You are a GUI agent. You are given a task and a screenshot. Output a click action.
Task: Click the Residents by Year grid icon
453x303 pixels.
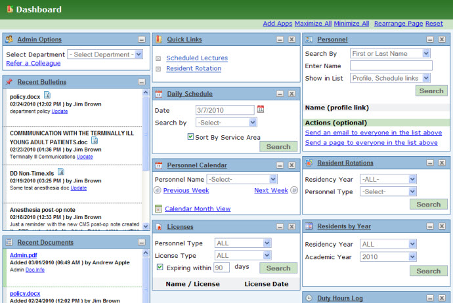pos(309,226)
